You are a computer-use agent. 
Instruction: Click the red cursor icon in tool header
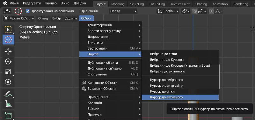[18, 11]
